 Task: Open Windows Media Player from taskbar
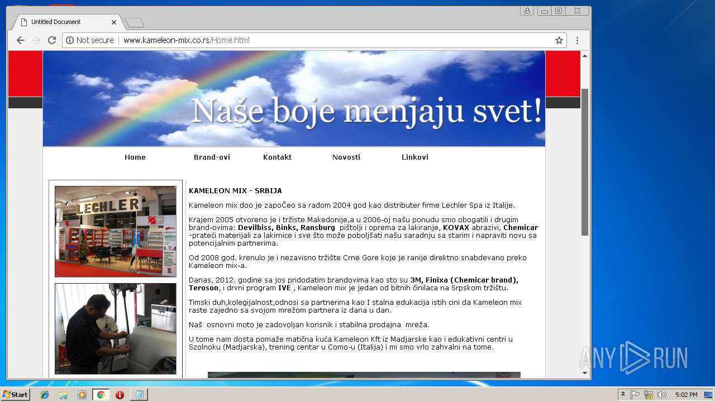pos(82,395)
